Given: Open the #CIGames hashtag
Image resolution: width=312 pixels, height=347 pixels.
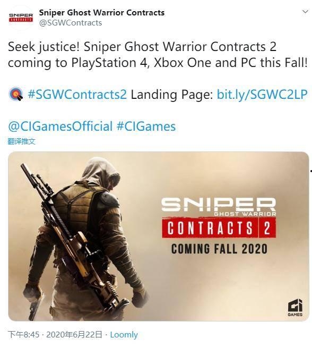Looking at the screenshot, I should tap(146, 126).
